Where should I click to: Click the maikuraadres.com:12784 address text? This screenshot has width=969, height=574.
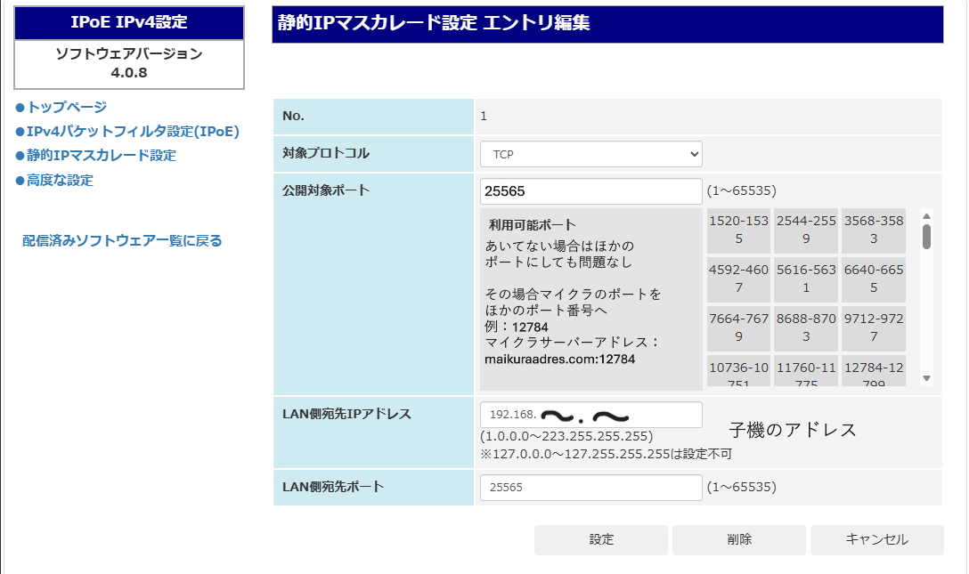coord(560,360)
